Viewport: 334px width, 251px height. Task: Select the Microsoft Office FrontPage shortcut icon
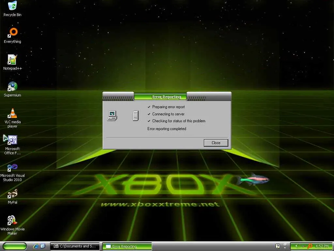click(x=12, y=145)
